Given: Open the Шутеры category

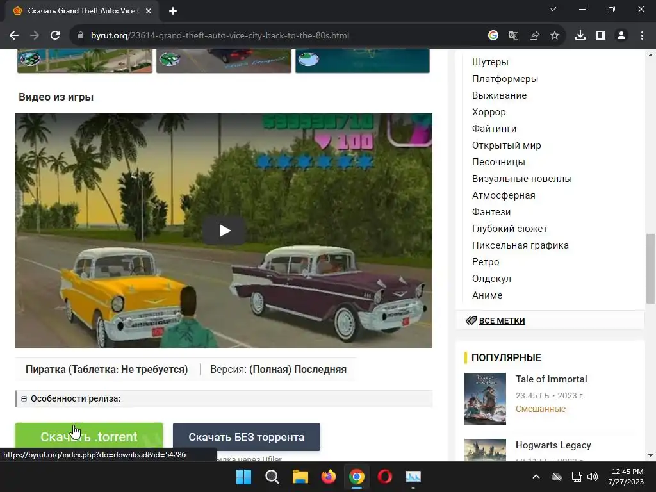Looking at the screenshot, I should (490, 62).
